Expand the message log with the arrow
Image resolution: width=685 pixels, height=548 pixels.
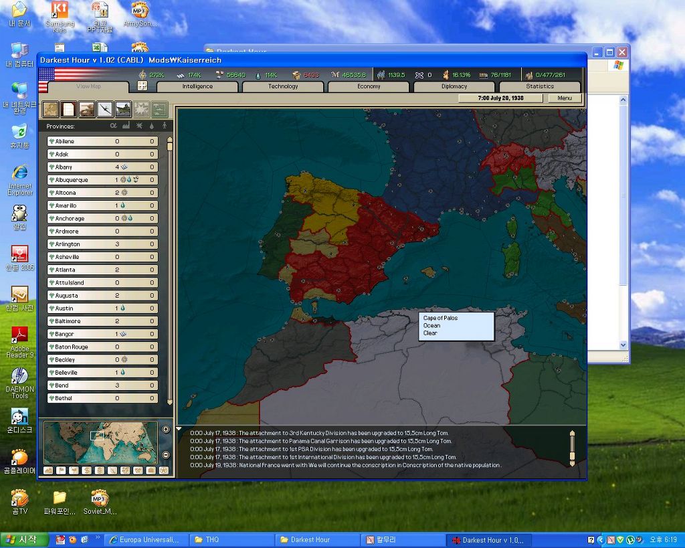pos(179,429)
